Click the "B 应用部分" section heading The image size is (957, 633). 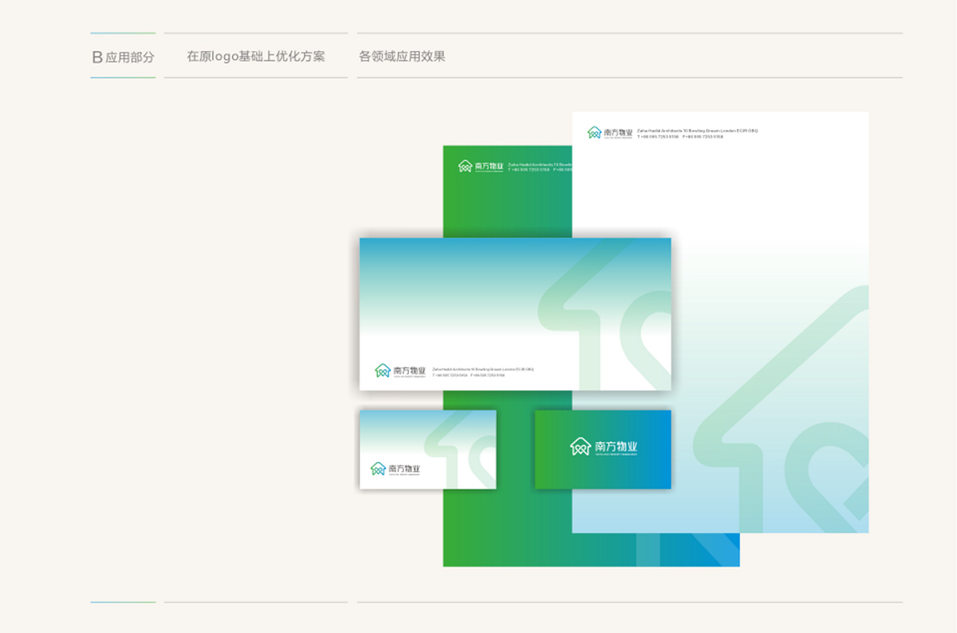pos(123,57)
